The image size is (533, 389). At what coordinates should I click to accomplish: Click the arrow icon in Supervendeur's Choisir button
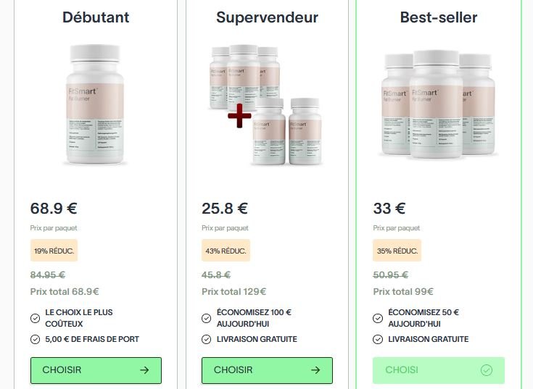tap(315, 370)
